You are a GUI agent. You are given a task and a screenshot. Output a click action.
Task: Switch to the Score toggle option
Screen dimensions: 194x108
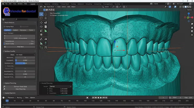[x=31, y=30]
